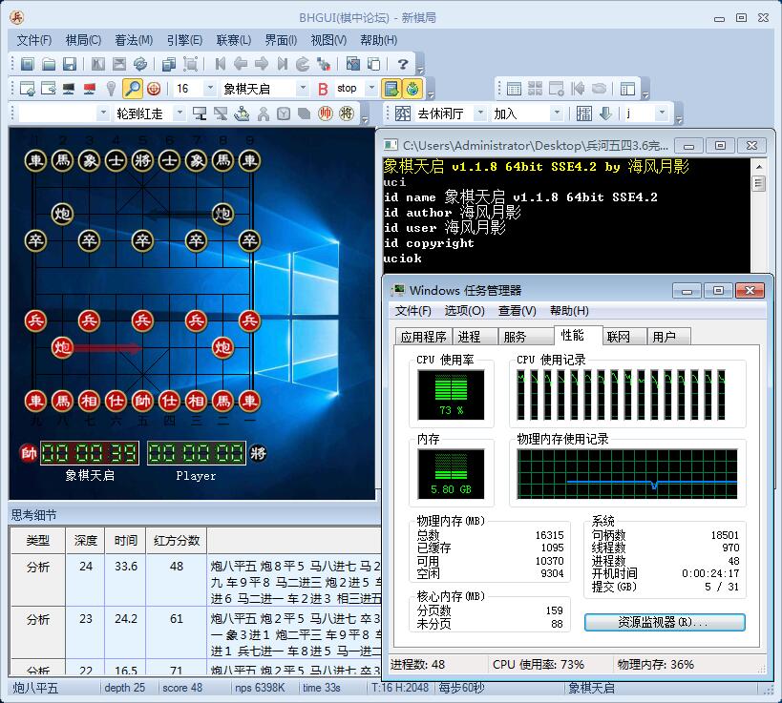Expand the 轮到红走 side-to-move dropdown
This screenshot has height=703, width=782.
pyautogui.click(x=180, y=114)
